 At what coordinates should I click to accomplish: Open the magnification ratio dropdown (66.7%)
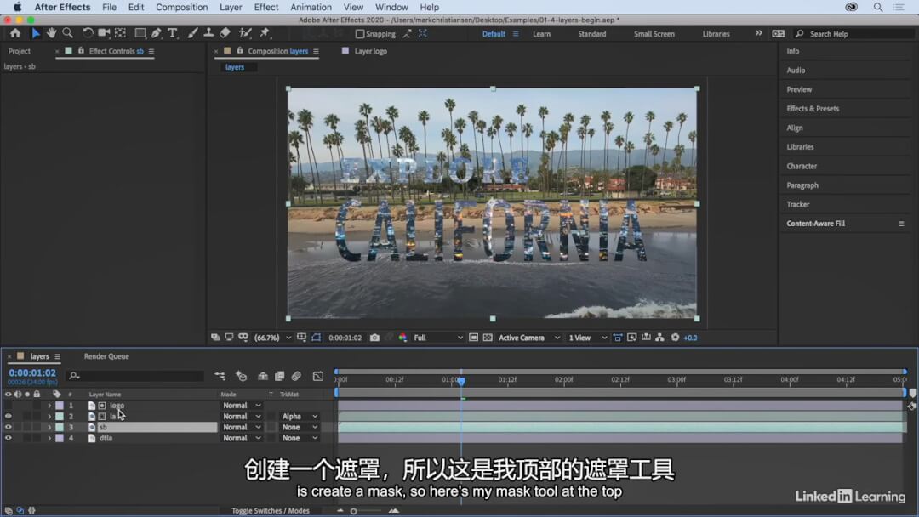[272, 338]
